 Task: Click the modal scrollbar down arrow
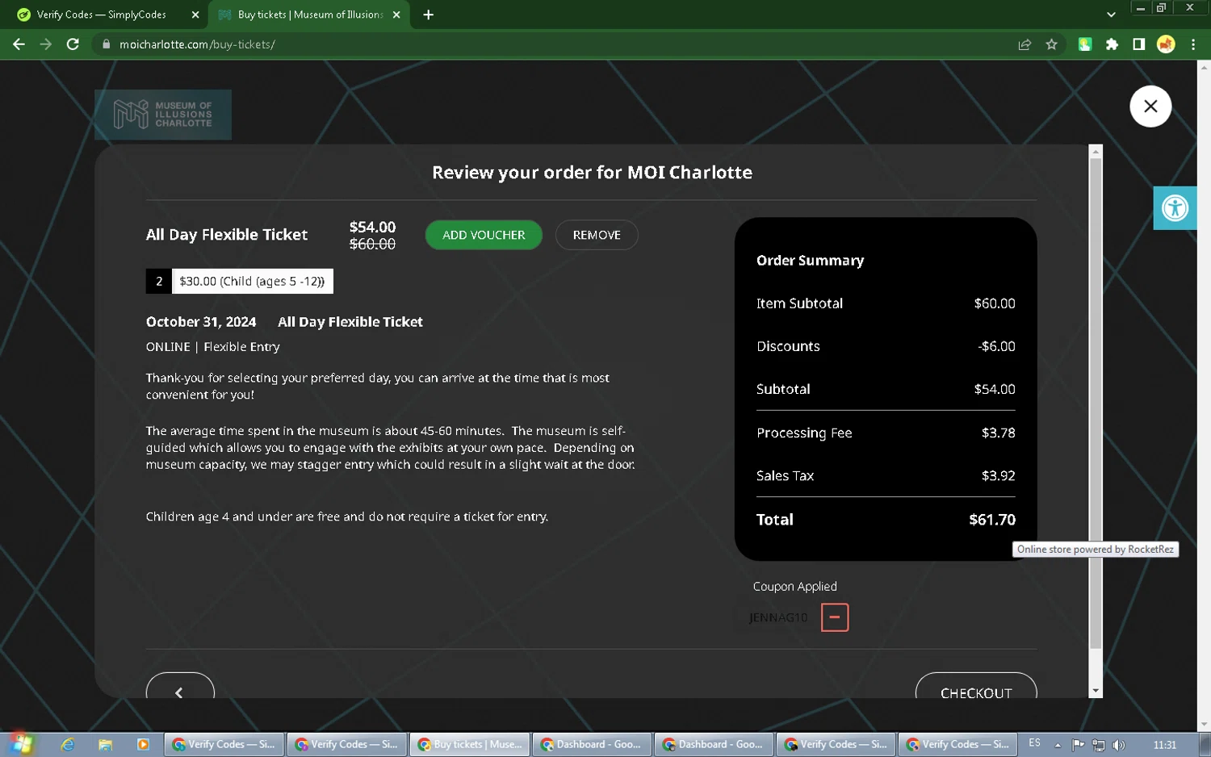pyautogui.click(x=1096, y=692)
